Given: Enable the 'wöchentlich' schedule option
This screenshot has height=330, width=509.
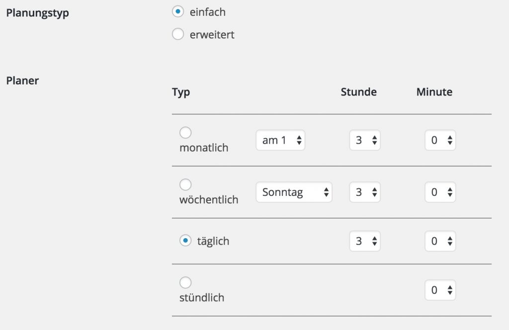Looking at the screenshot, I should [185, 184].
